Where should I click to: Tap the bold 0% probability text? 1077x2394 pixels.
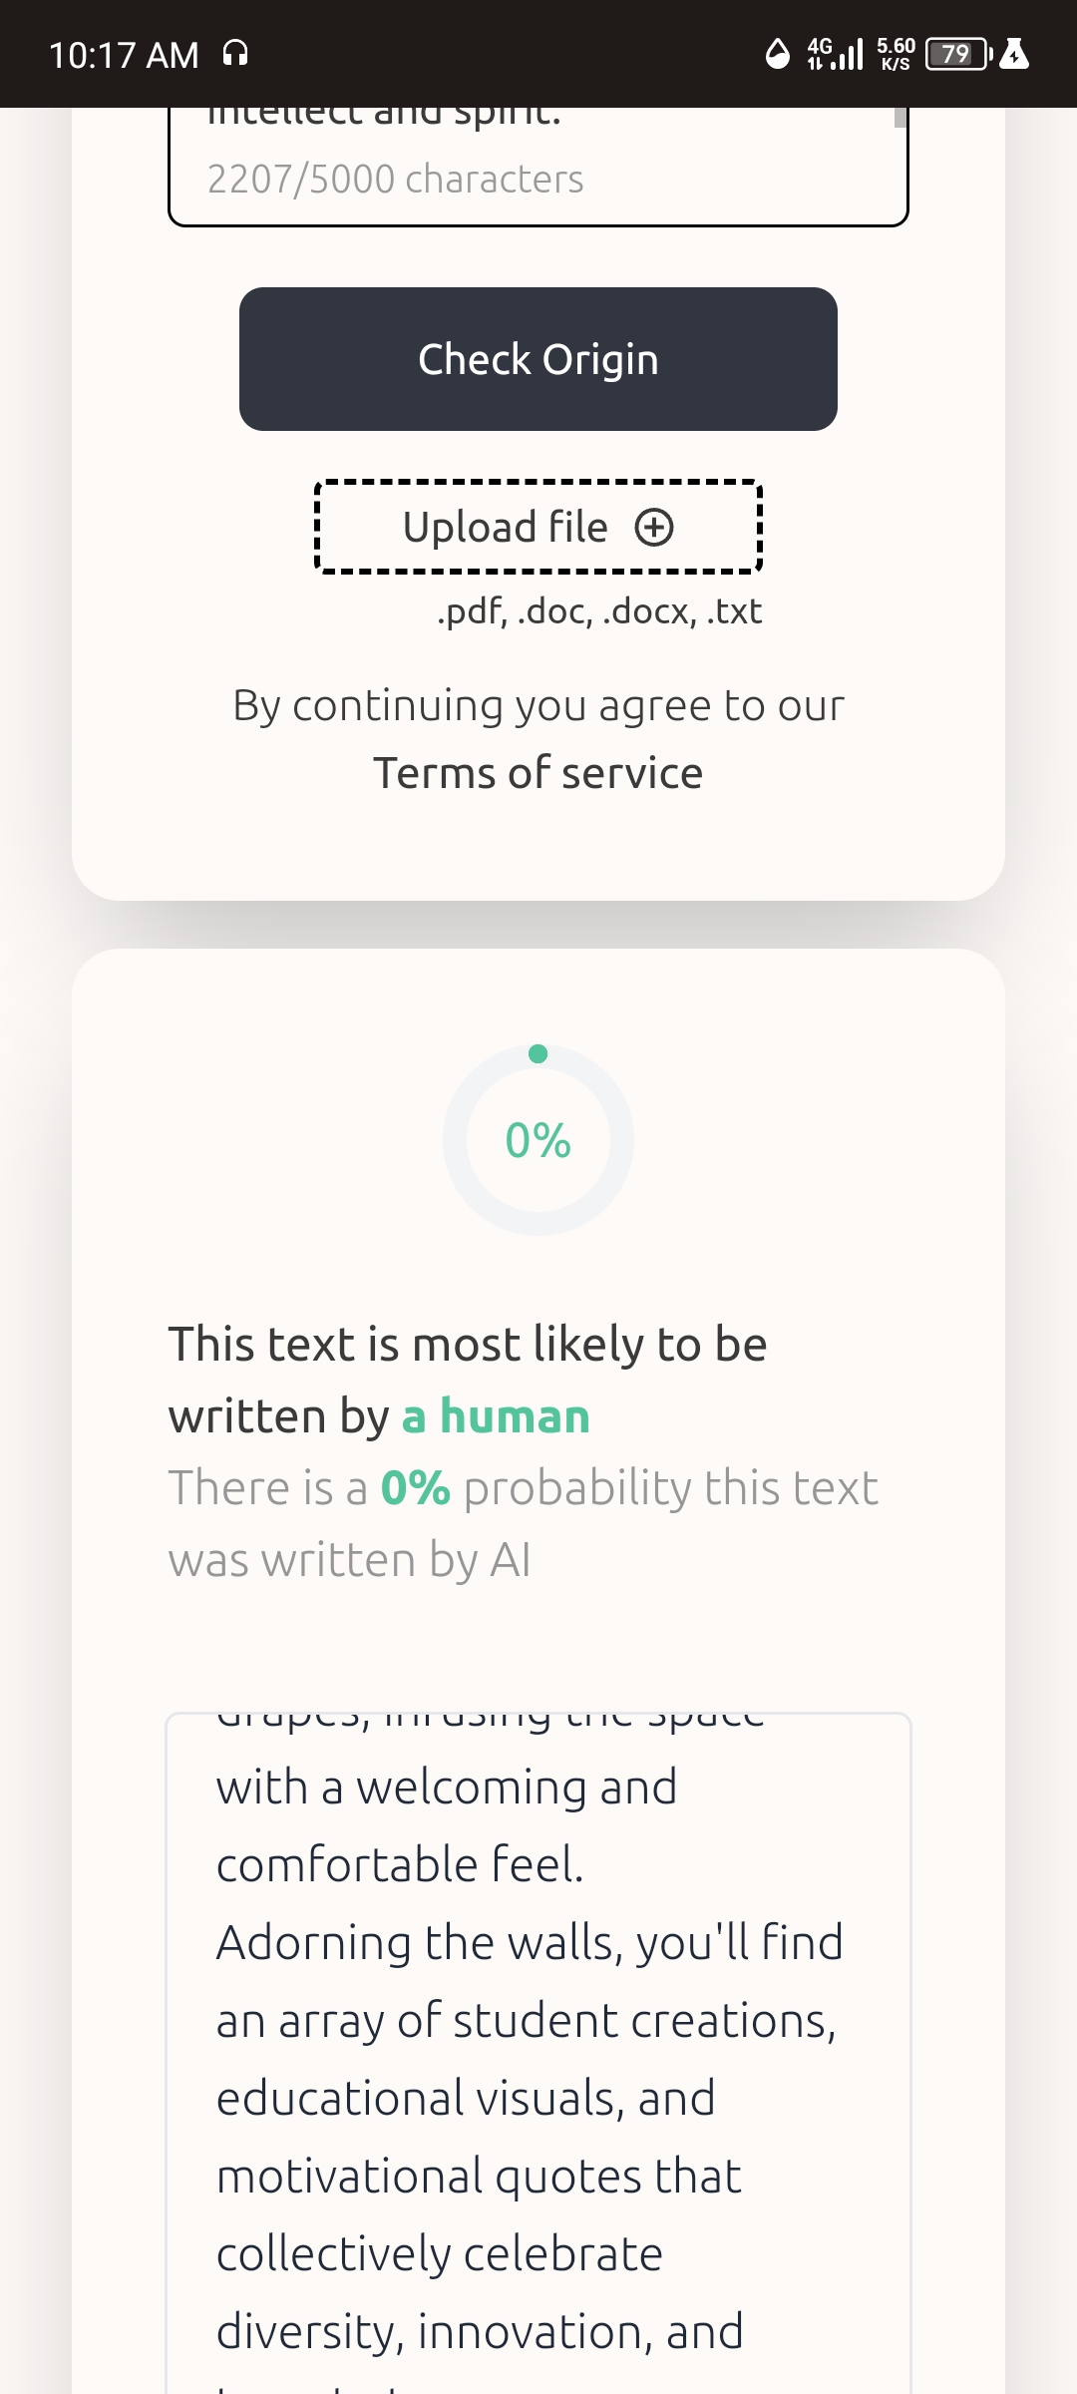point(415,1488)
